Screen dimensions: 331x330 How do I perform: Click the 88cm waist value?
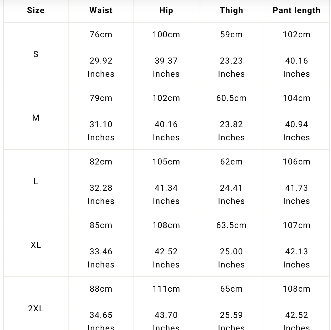tap(101, 289)
